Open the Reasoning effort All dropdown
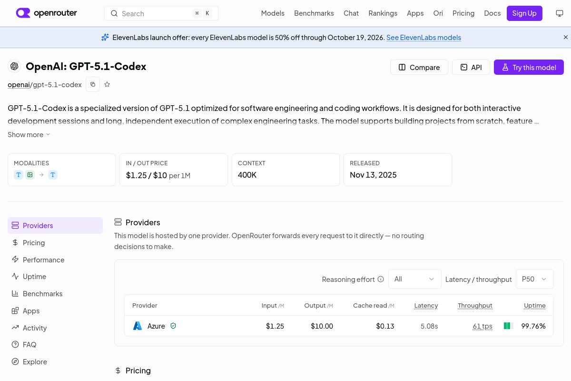The width and height of the screenshot is (571, 381). pyautogui.click(x=415, y=279)
